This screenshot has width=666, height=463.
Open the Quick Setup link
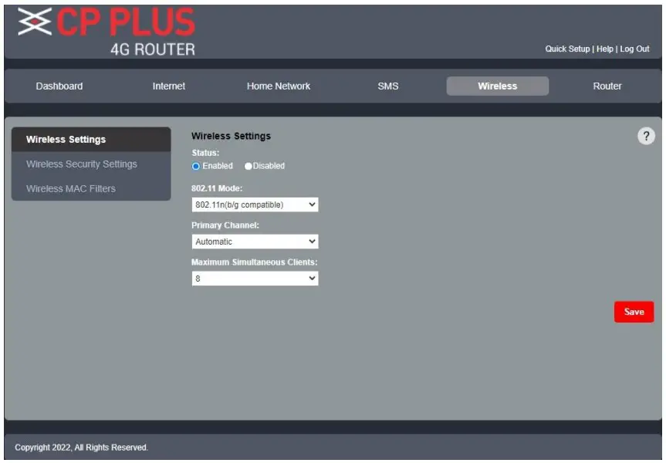567,49
